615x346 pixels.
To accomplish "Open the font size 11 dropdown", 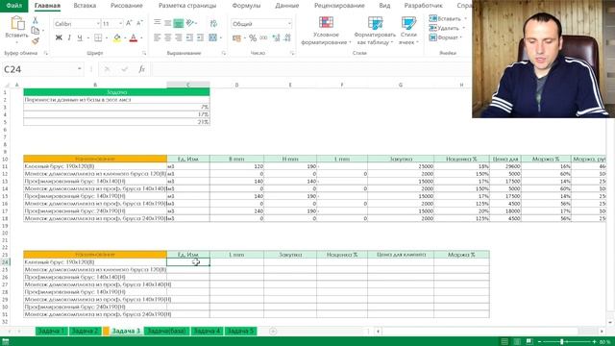I will coord(120,24).
